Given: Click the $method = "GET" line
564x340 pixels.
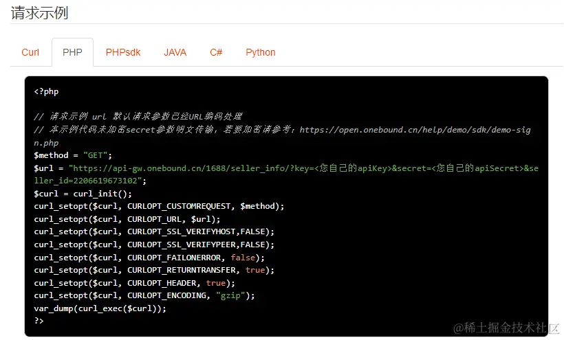Looking at the screenshot, I should coord(73,155).
